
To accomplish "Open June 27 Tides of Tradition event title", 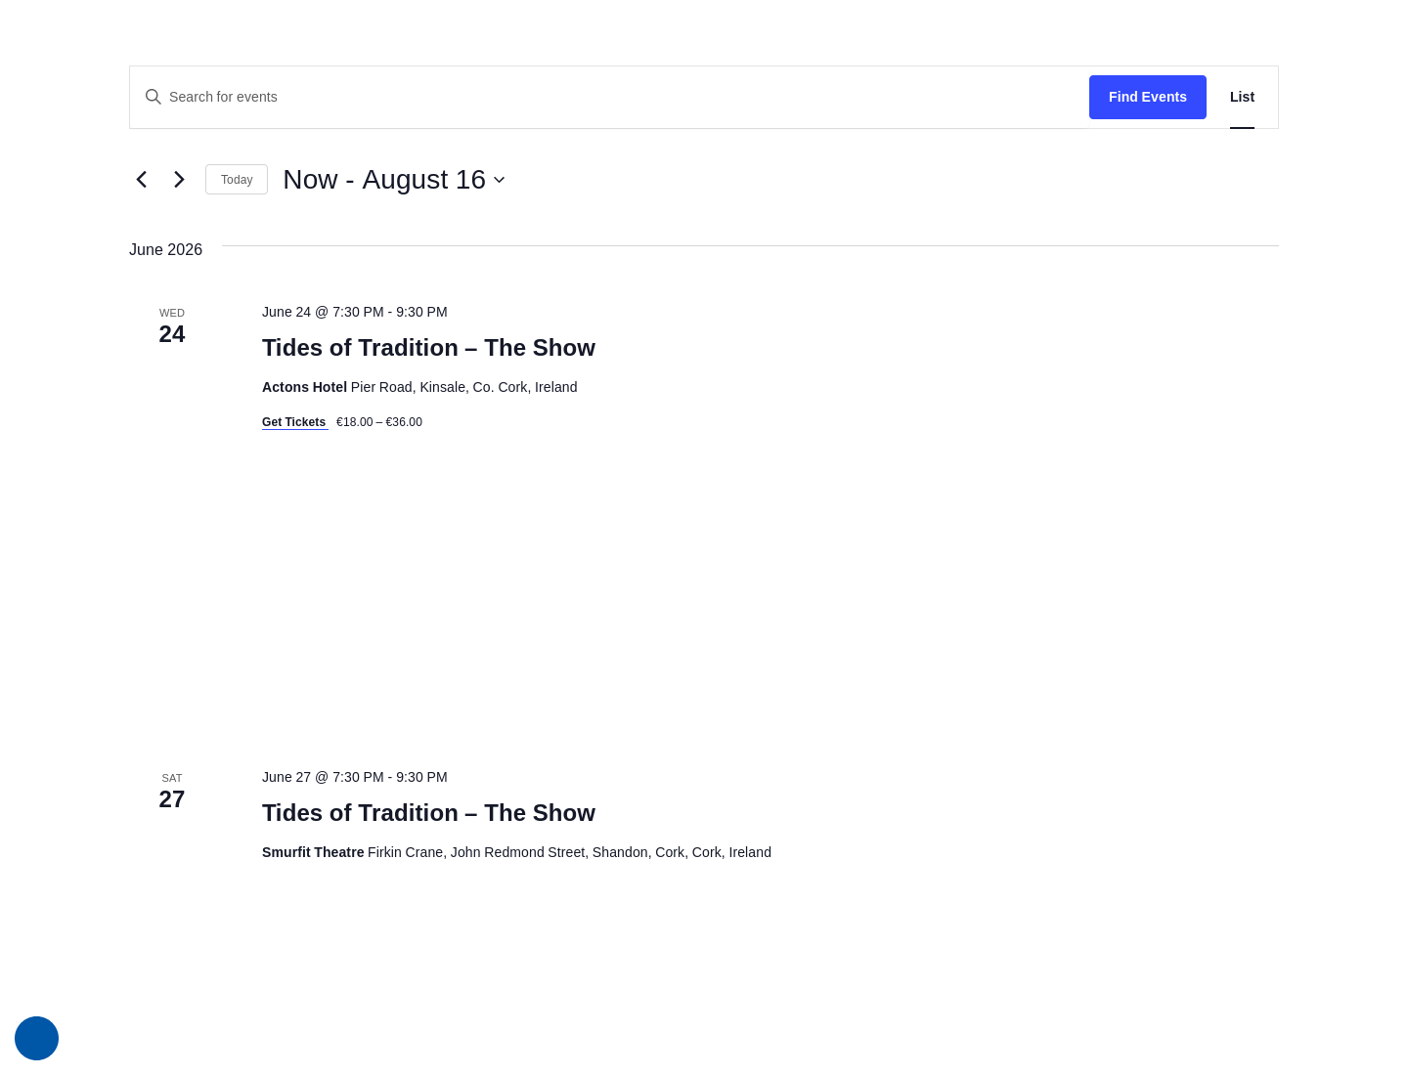I will pyautogui.click(x=428, y=813).
